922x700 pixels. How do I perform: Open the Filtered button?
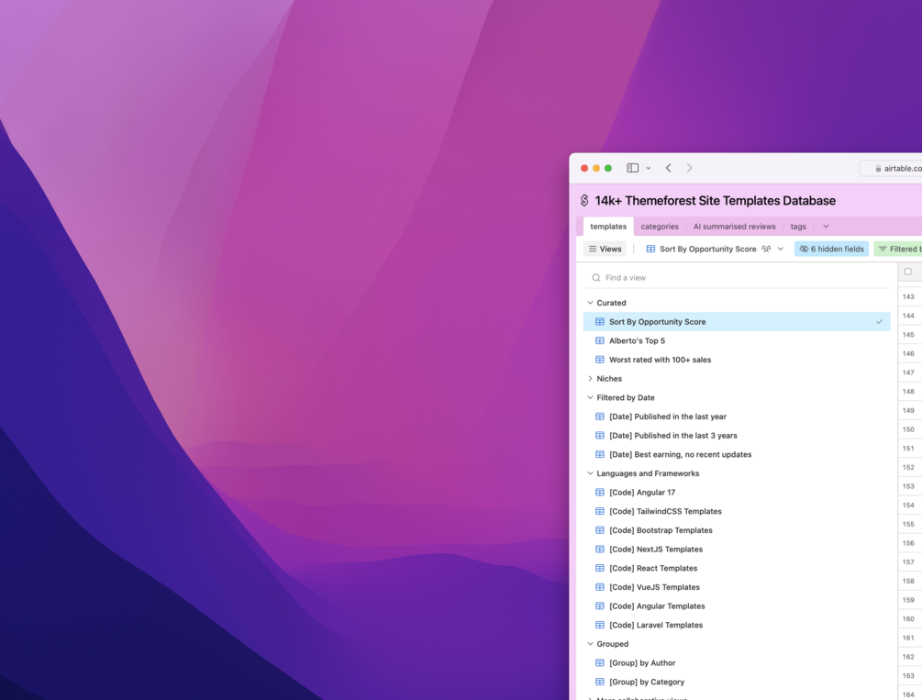pyautogui.click(x=898, y=249)
